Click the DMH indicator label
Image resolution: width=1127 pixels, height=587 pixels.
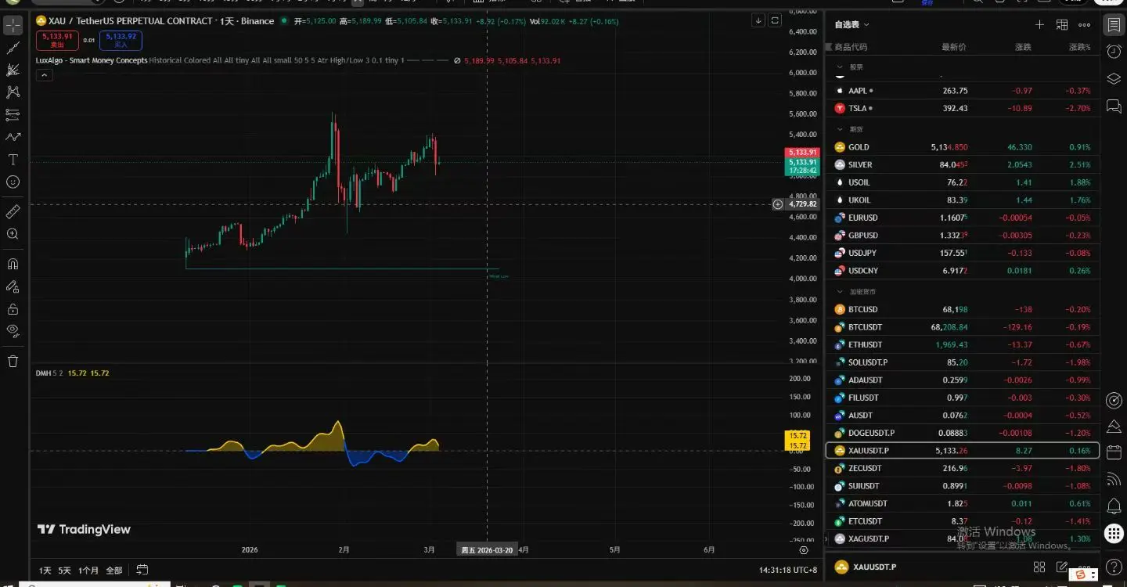click(43, 373)
